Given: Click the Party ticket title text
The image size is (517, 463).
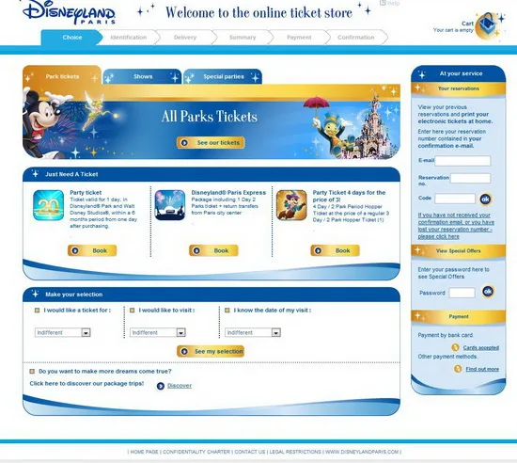Looking at the screenshot, I should click(86, 192).
